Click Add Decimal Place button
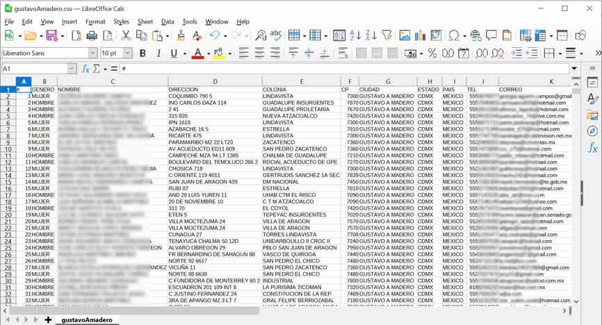 pos(482,53)
